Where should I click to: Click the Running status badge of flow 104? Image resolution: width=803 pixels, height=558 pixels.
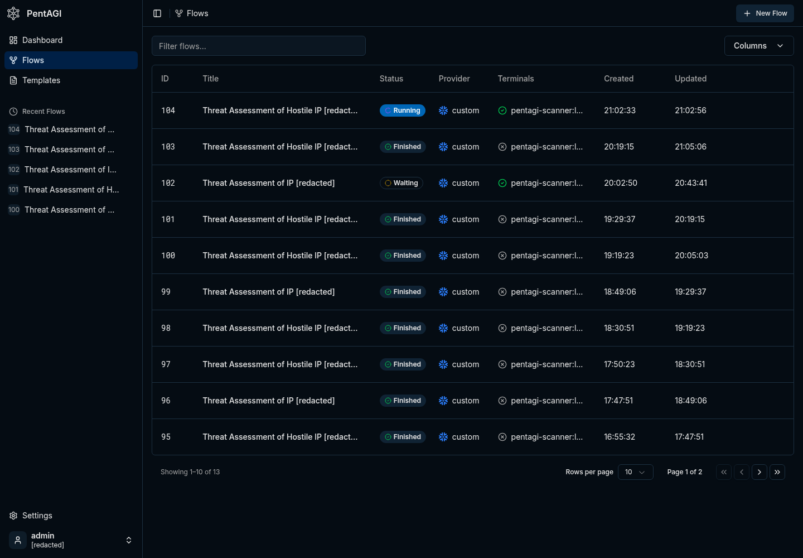click(x=403, y=110)
